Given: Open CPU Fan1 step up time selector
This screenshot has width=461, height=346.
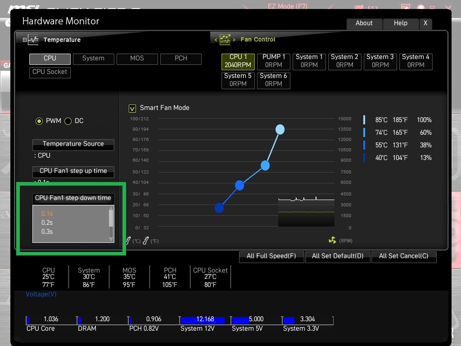Looking at the screenshot, I should coord(73,172).
